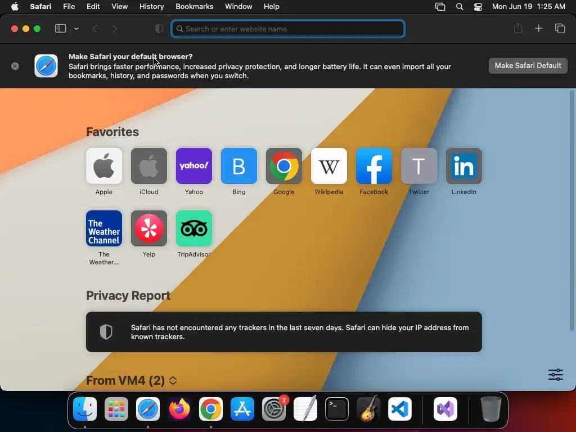Launch Firefox from the Dock

[179, 409]
